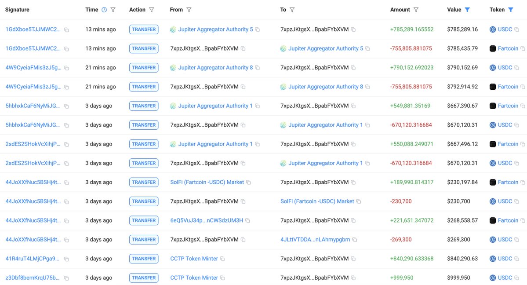The height and width of the screenshot is (285, 527).
Task: Select value $667,496.12
Action: coord(462,144)
